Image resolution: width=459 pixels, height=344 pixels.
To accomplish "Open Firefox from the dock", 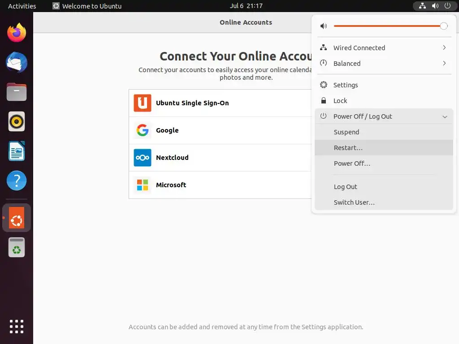I will click(17, 33).
